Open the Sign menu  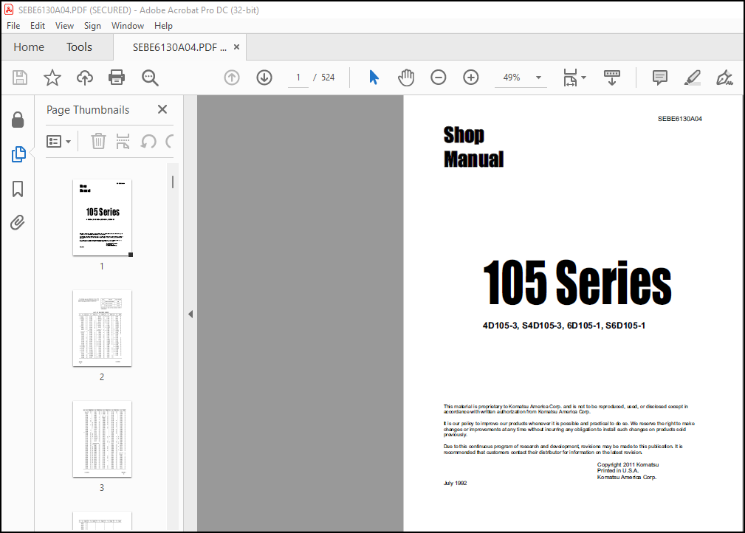92,26
